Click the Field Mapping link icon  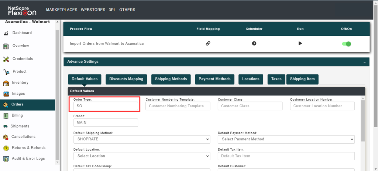[208, 43]
